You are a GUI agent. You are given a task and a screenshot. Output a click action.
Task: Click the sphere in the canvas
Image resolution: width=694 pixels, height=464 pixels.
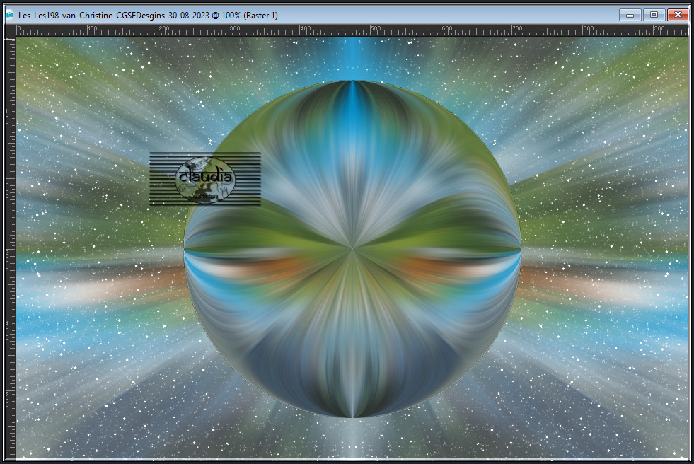tap(353, 249)
